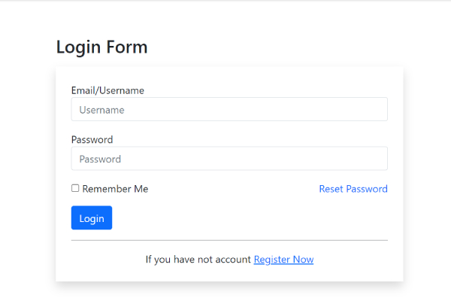Viewport: 451px width, 301px height.
Task: Click the Username placeholder text
Action: (101, 110)
